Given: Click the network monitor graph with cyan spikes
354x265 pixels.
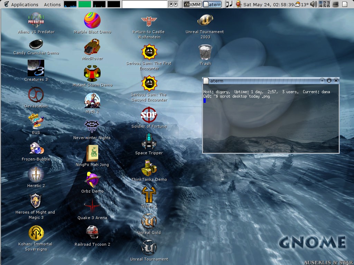Looking at the screenshot, I should tap(99, 4).
